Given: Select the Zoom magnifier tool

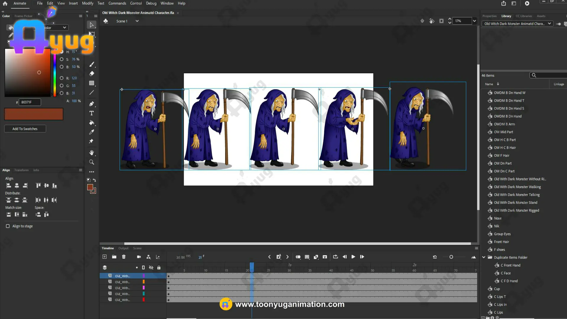Looking at the screenshot, I should click(x=92, y=162).
